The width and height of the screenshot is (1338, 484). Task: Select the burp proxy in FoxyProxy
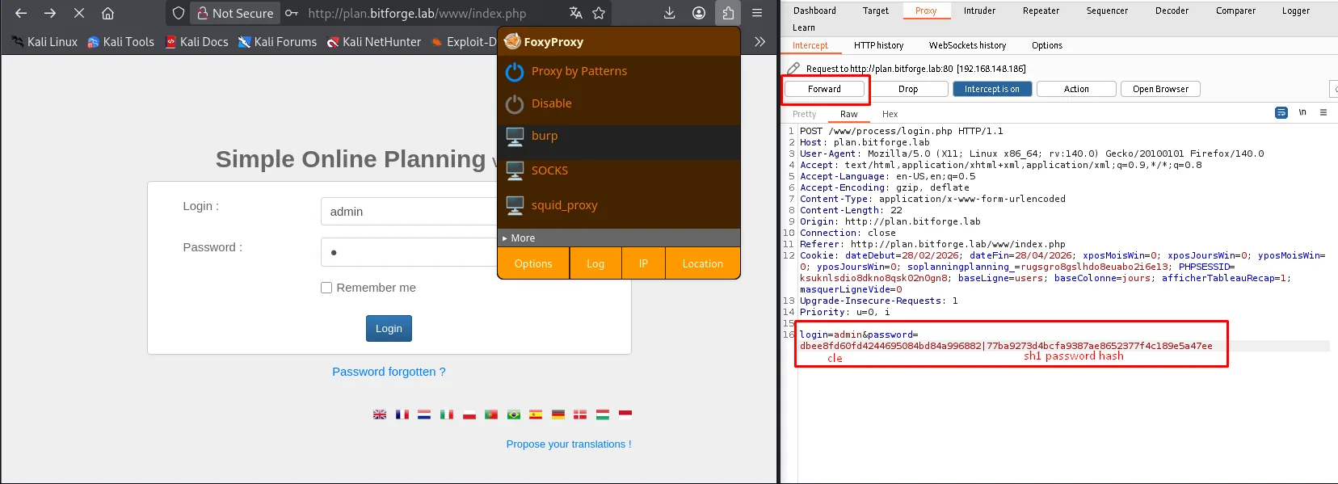coord(619,137)
